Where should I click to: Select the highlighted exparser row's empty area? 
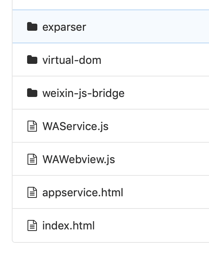point(147,26)
